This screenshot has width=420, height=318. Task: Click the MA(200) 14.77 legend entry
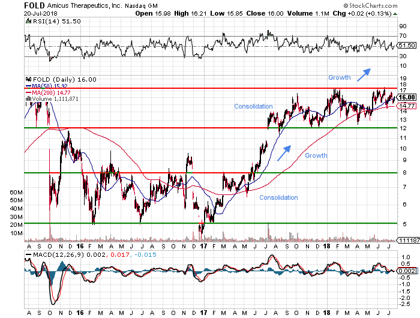[x=48, y=92]
